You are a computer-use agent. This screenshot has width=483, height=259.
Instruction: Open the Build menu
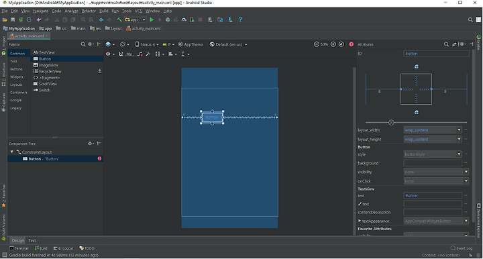pyautogui.click(x=104, y=11)
